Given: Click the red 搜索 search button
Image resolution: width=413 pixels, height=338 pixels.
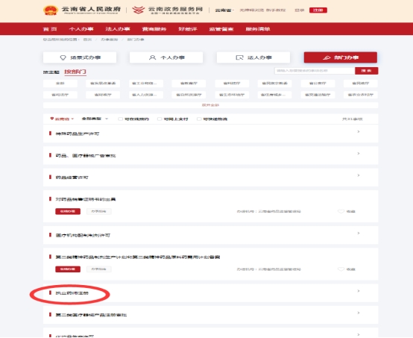Looking at the screenshot, I should (366, 71).
